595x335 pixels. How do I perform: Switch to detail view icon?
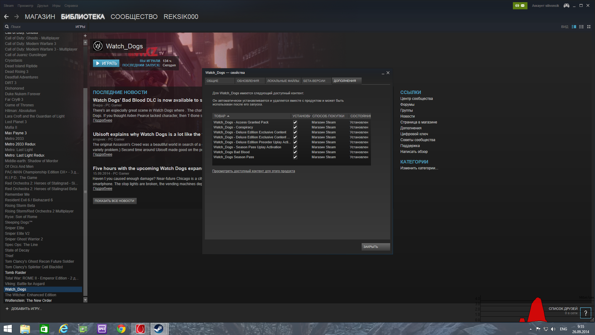coord(574,27)
